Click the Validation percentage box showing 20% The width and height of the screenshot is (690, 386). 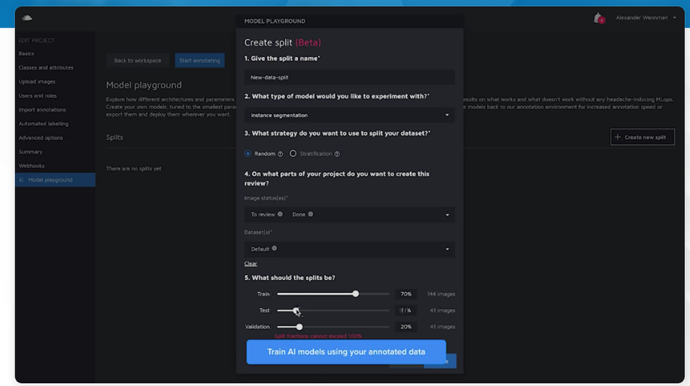pyautogui.click(x=406, y=327)
